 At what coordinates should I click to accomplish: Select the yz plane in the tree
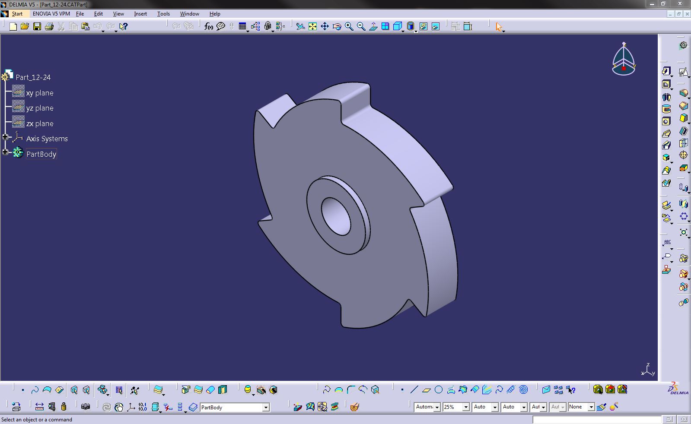[40, 108]
